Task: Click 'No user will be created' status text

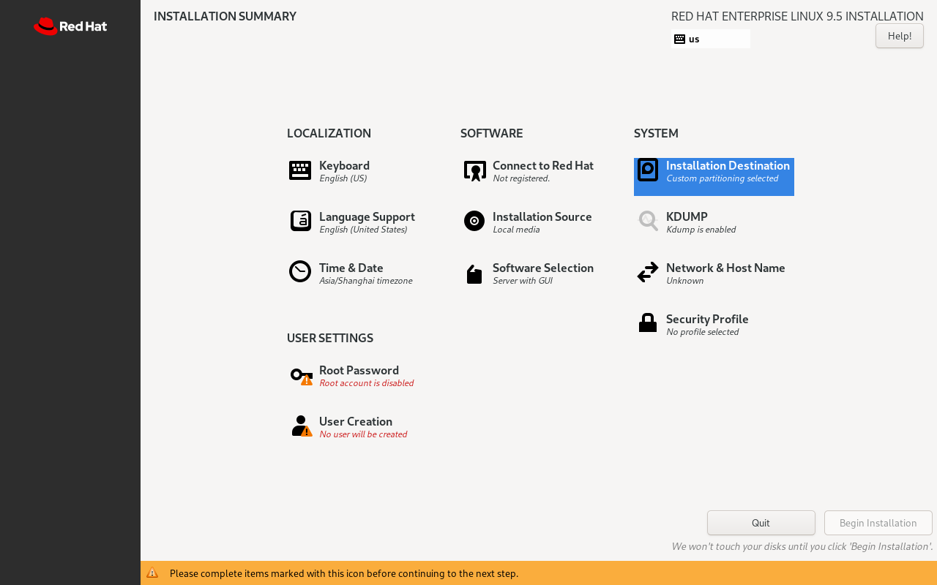Action: pos(363,434)
